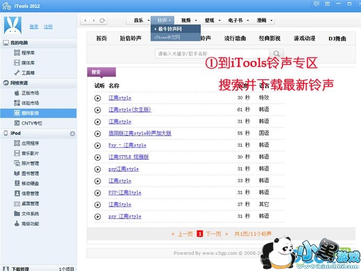The image size is (361, 271).
Task: Play preview of 江南STYLE 炫雅版
Action: [97, 158]
